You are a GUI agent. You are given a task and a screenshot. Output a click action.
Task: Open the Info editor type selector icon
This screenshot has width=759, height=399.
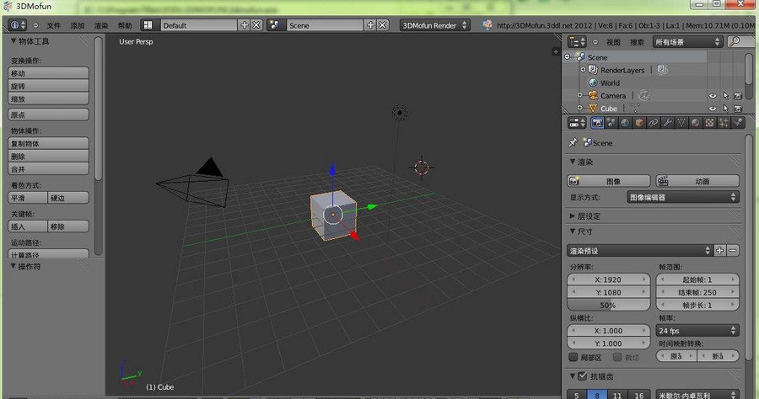click(18, 25)
